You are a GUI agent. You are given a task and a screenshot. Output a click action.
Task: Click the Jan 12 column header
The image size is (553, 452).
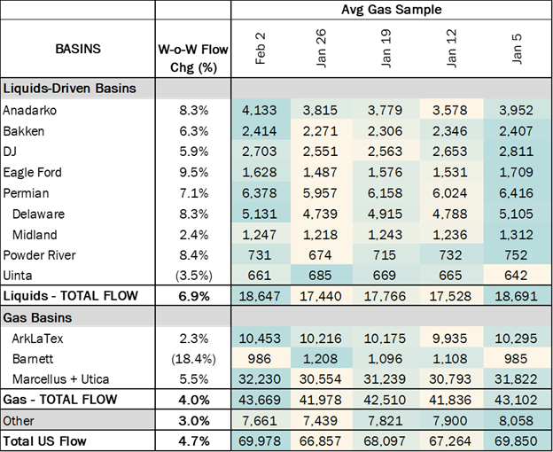tap(451, 49)
